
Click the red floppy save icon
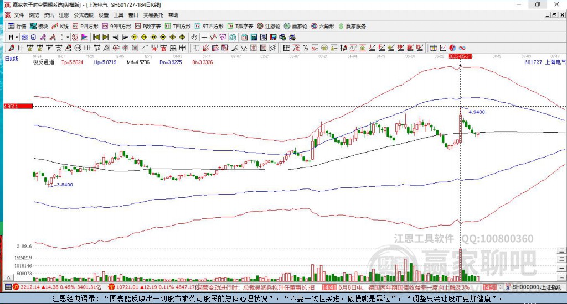pyautogui.click(x=273, y=37)
